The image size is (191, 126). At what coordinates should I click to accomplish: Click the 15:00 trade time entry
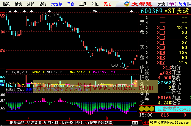[146, 115]
